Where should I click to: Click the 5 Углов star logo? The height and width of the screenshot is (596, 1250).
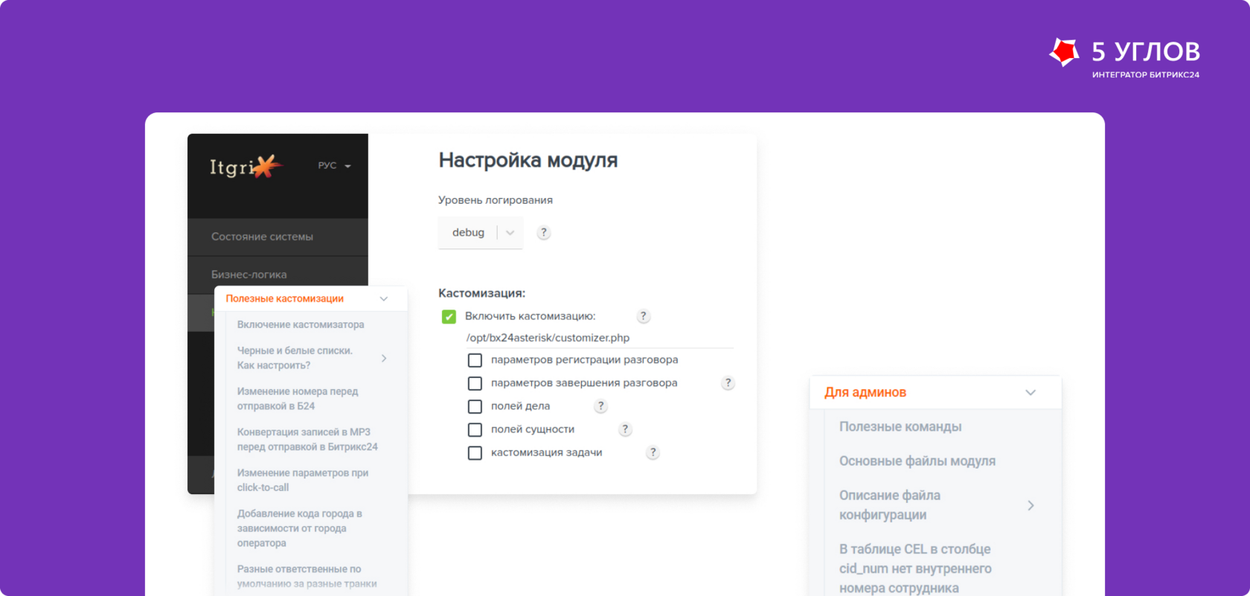click(1064, 52)
